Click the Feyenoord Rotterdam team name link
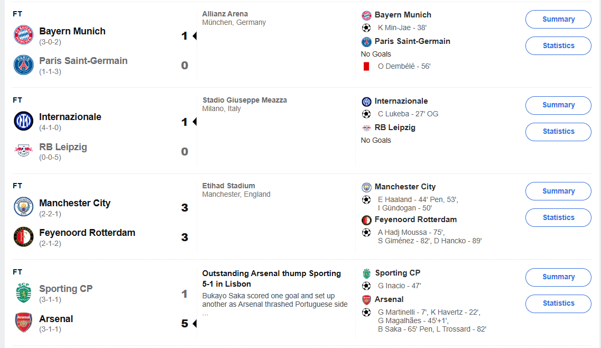The image size is (601, 348). tap(87, 233)
